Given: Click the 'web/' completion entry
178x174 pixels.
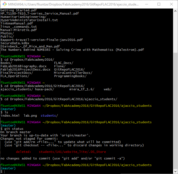Looking at the screenshot, I should coord(108,89).
